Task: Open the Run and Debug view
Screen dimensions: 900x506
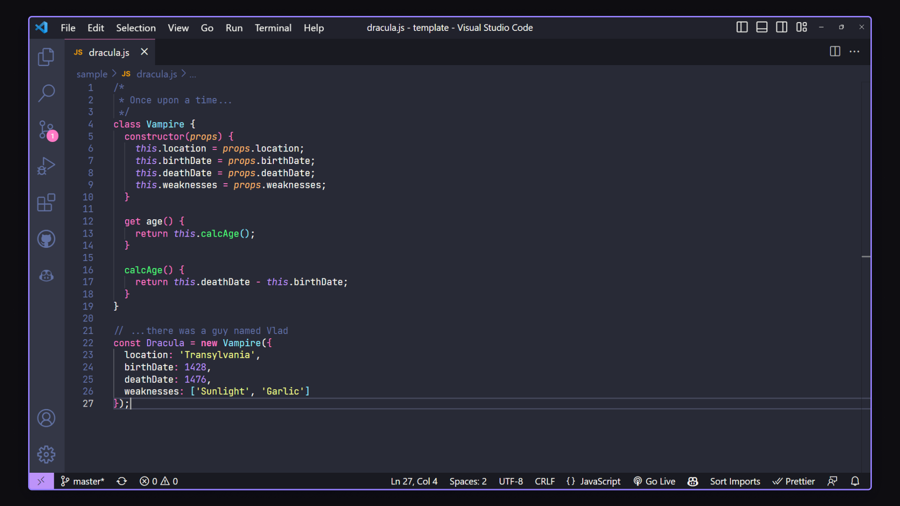Action: [46, 166]
